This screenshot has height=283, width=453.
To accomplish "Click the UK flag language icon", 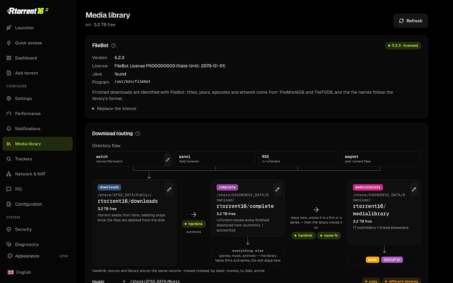I will [x=11, y=272].
